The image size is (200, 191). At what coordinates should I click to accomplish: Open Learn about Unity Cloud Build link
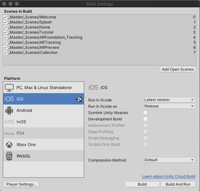coord(169,176)
